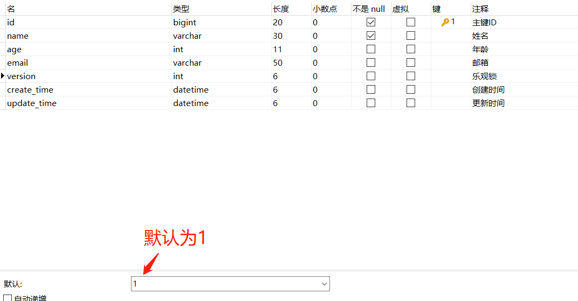Open the 默认 default value dropdown arrow

point(324,284)
